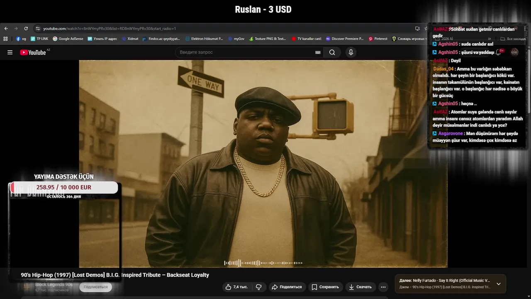Screen dimensions: 531x299
Task: Forward navigation arrow in browser
Action: pyautogui.click(x=16, y=28)
